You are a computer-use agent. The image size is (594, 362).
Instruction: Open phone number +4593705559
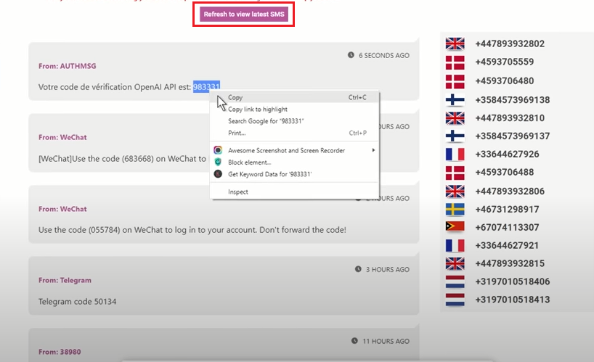pyautogui.click(x=504, y=62)
